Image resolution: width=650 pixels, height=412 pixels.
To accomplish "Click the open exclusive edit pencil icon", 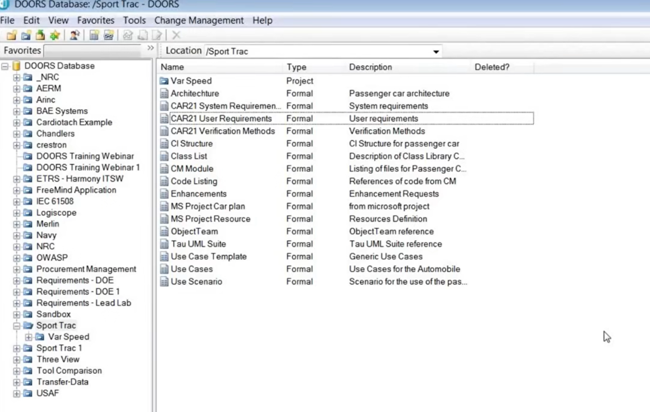I will [x=157, y=35].
